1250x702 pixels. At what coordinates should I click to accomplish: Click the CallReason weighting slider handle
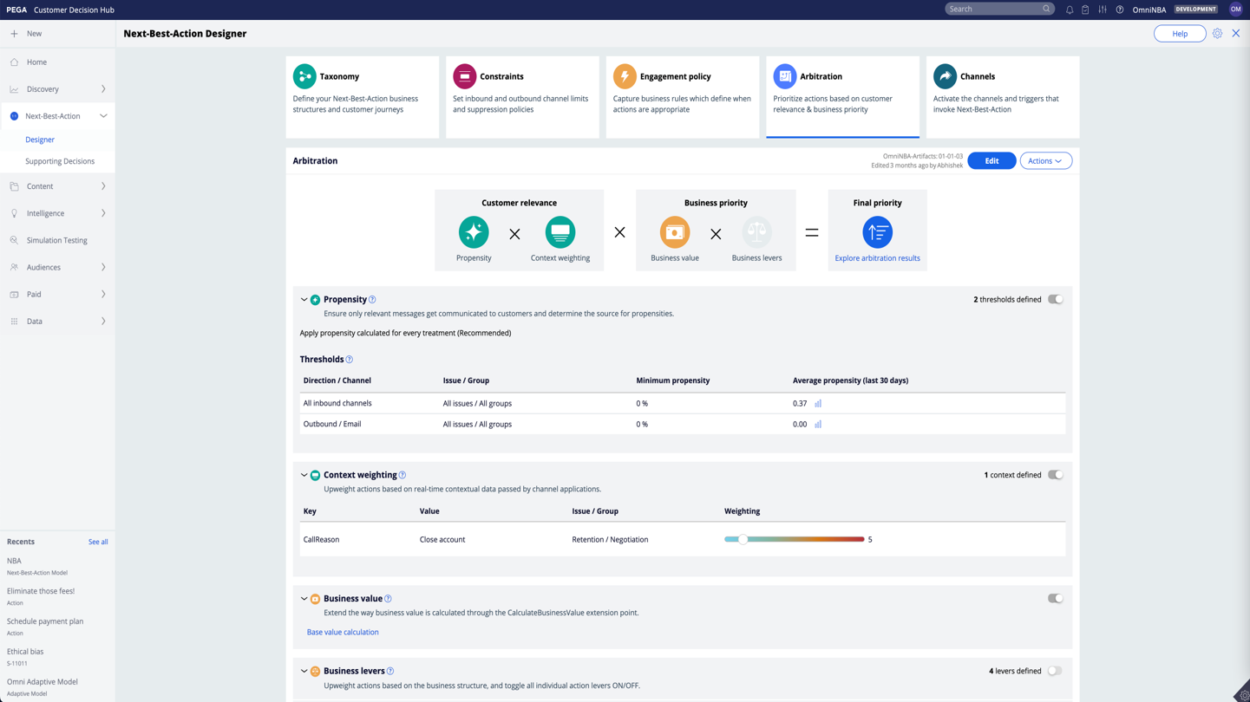click(x=743, y=539)
